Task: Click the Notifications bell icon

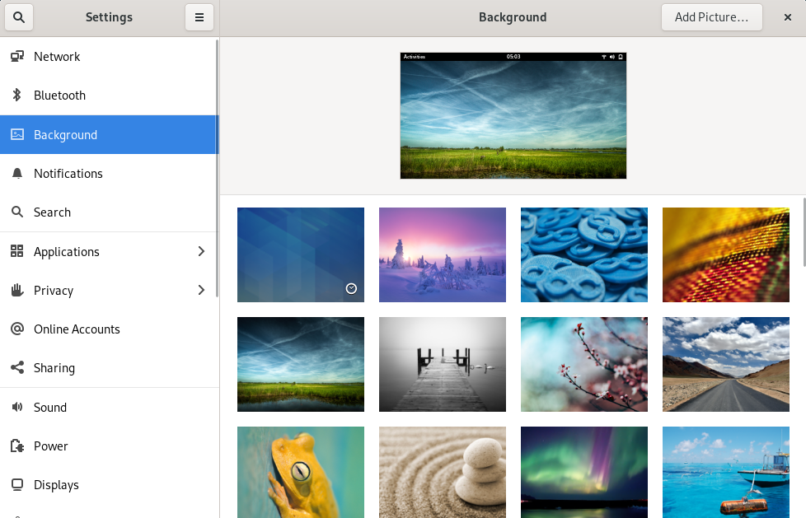Action: pos(16,174)
